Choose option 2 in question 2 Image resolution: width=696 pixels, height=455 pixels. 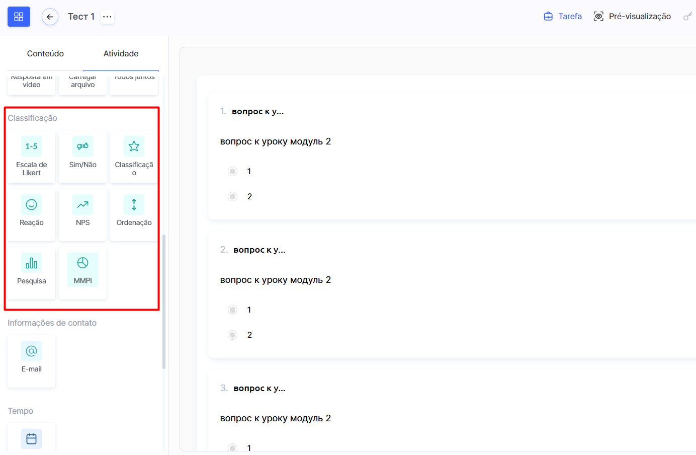pyautogui.click(x=232, y=335)
